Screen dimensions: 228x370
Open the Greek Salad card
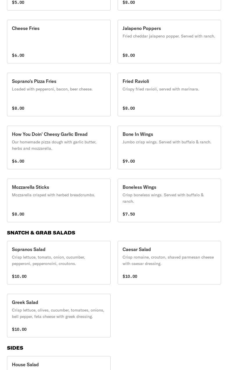[59, 315]
